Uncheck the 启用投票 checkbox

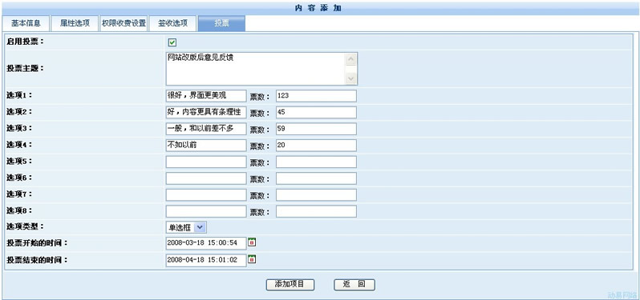pos(172,42)
